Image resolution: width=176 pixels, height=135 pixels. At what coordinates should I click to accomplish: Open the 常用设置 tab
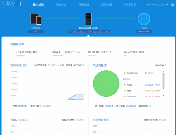84,5
